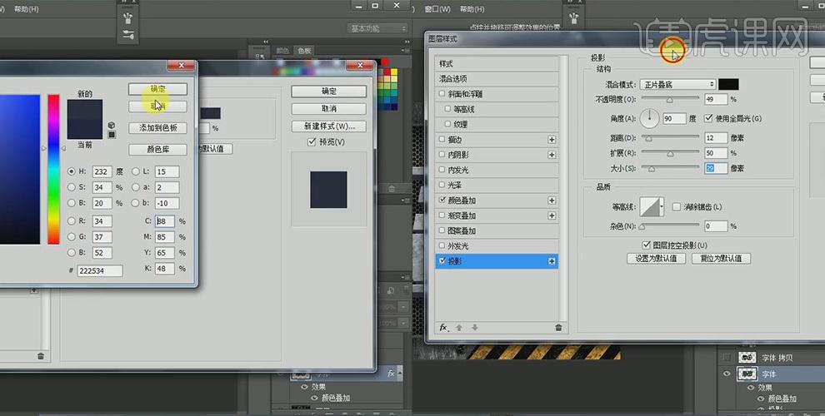Click the 不透明度 opacity slider
Screen dimensions: 825x416
pyautogui.click(x=670, y=99)
